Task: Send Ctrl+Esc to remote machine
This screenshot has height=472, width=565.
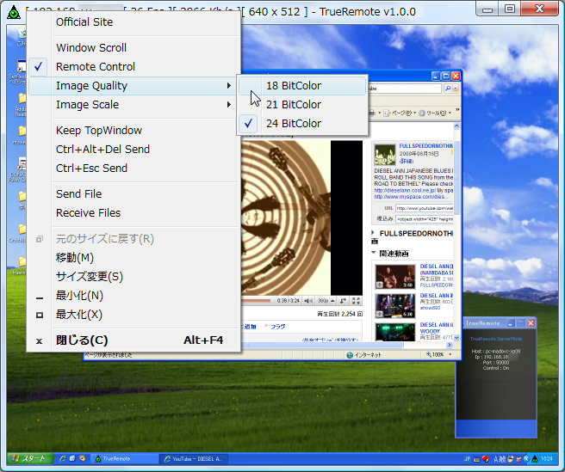Action: (x=133, y=169)
